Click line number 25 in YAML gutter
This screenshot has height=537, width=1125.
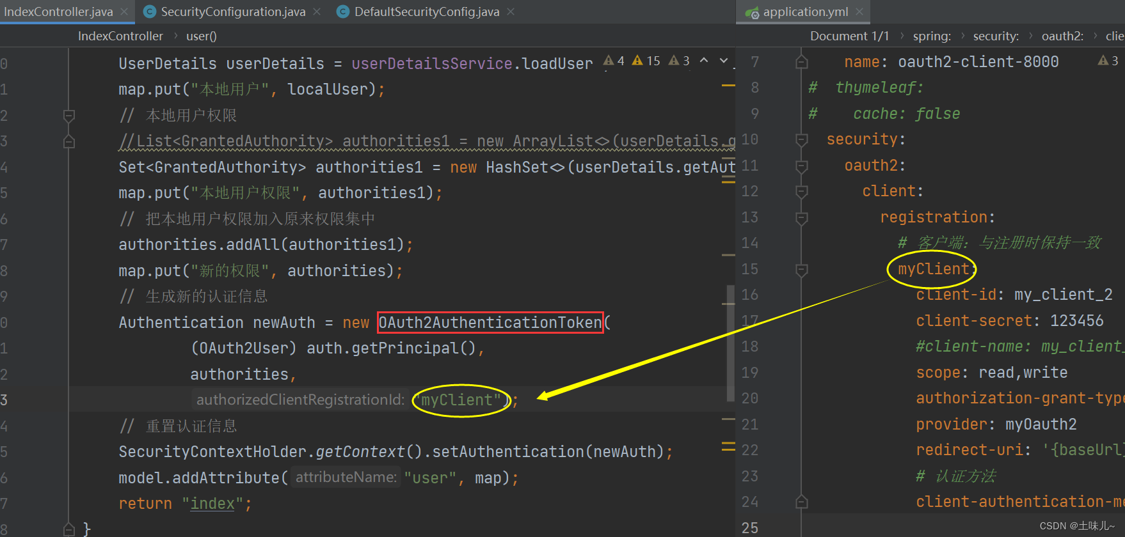tap(750, 528)
